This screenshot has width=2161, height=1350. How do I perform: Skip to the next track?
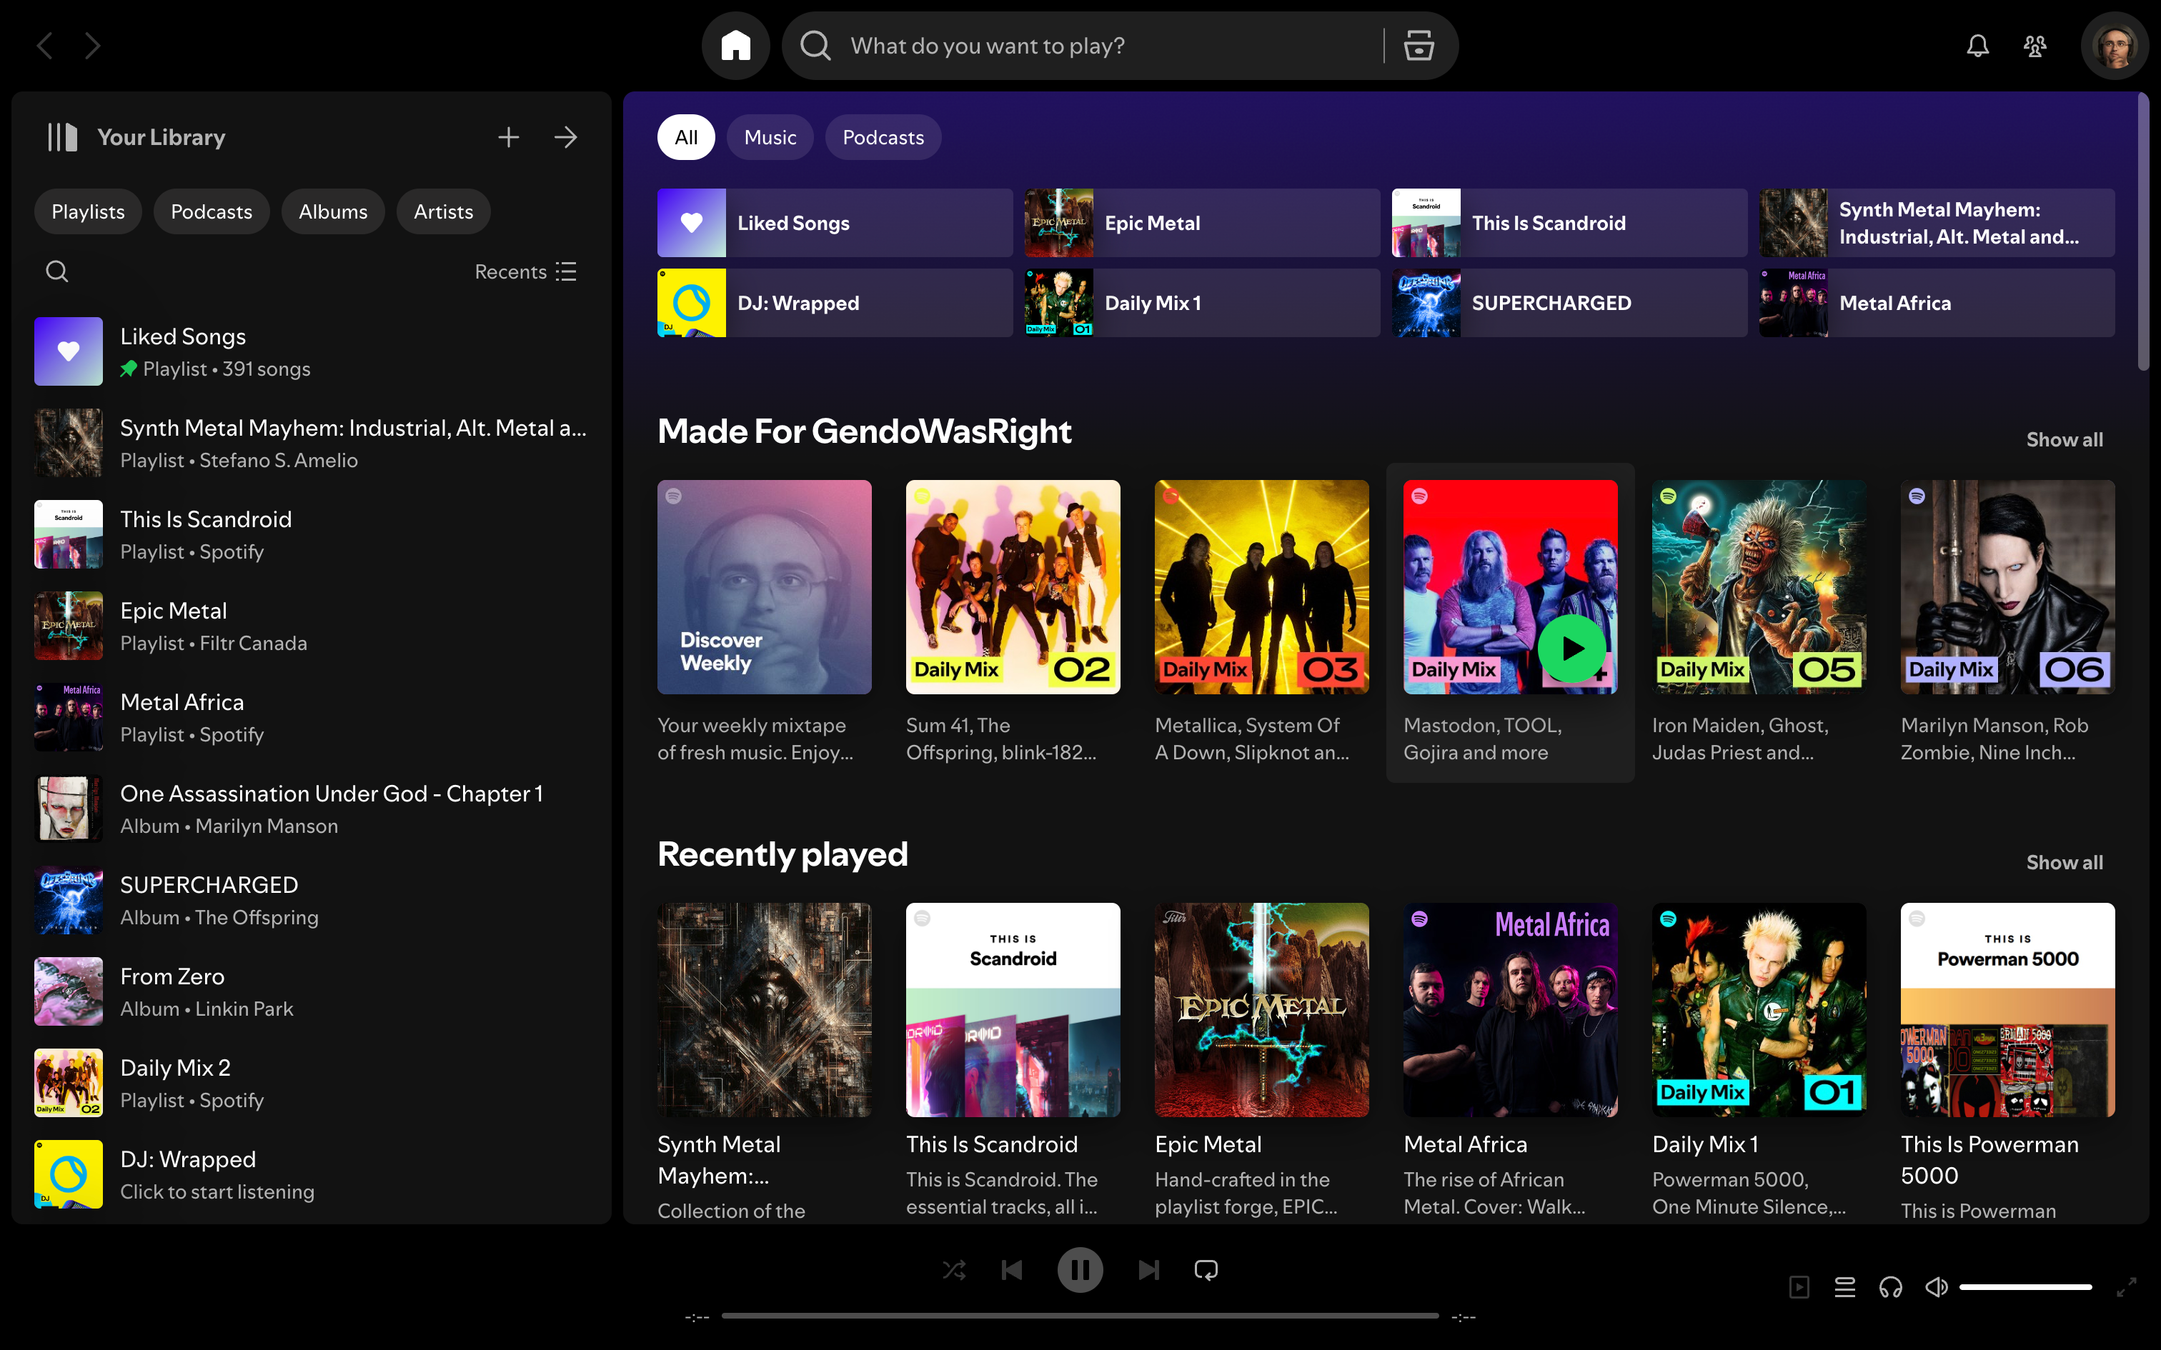point(1148,1270)
